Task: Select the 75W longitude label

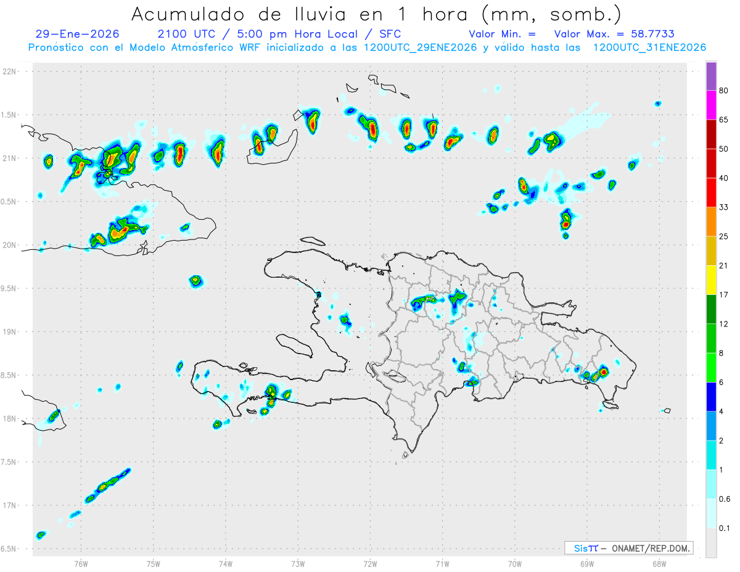Action: (153, 563)
